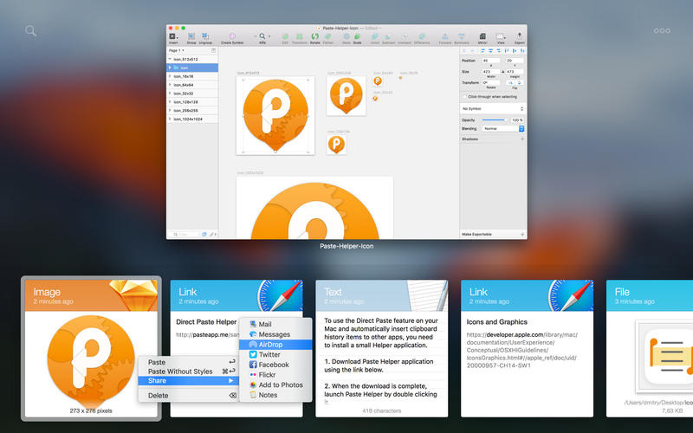Click the Group icon in the toolbar
The image size is (693, 433).
click(x=190, y=37)
